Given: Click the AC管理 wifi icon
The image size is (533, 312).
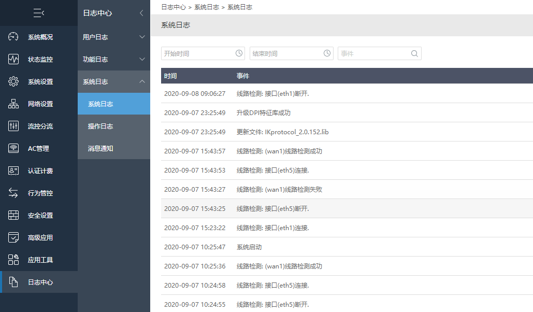Looking at the screenshot, I should pyautogui.click(x=13, y=148).
